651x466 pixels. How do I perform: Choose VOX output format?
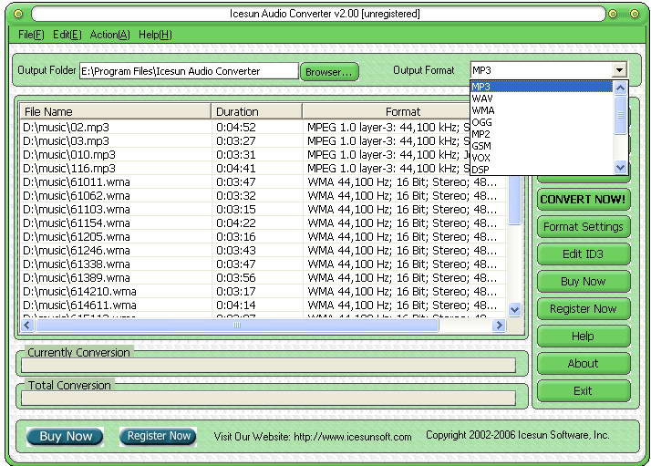point(541,158)
